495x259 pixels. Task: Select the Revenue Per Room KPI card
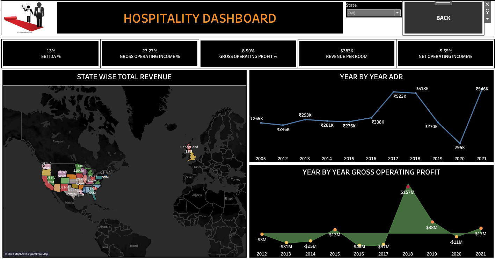pyautogui.click(x=347, y=53)
